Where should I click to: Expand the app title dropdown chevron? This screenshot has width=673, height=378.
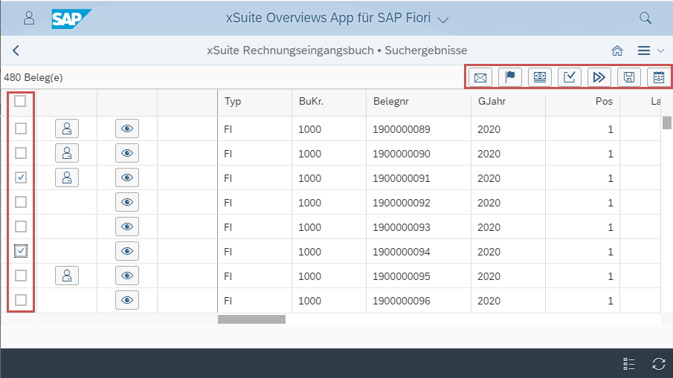[x=442, y=20]
